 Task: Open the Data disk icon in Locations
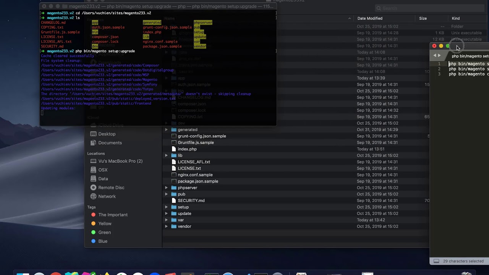tap(93, 179)
